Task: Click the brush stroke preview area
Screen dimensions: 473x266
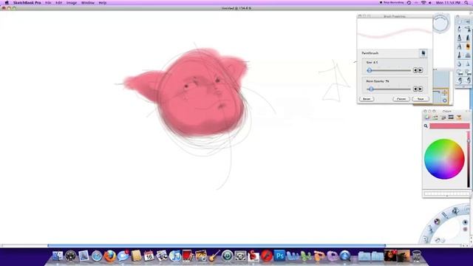Action: point(395,33)
